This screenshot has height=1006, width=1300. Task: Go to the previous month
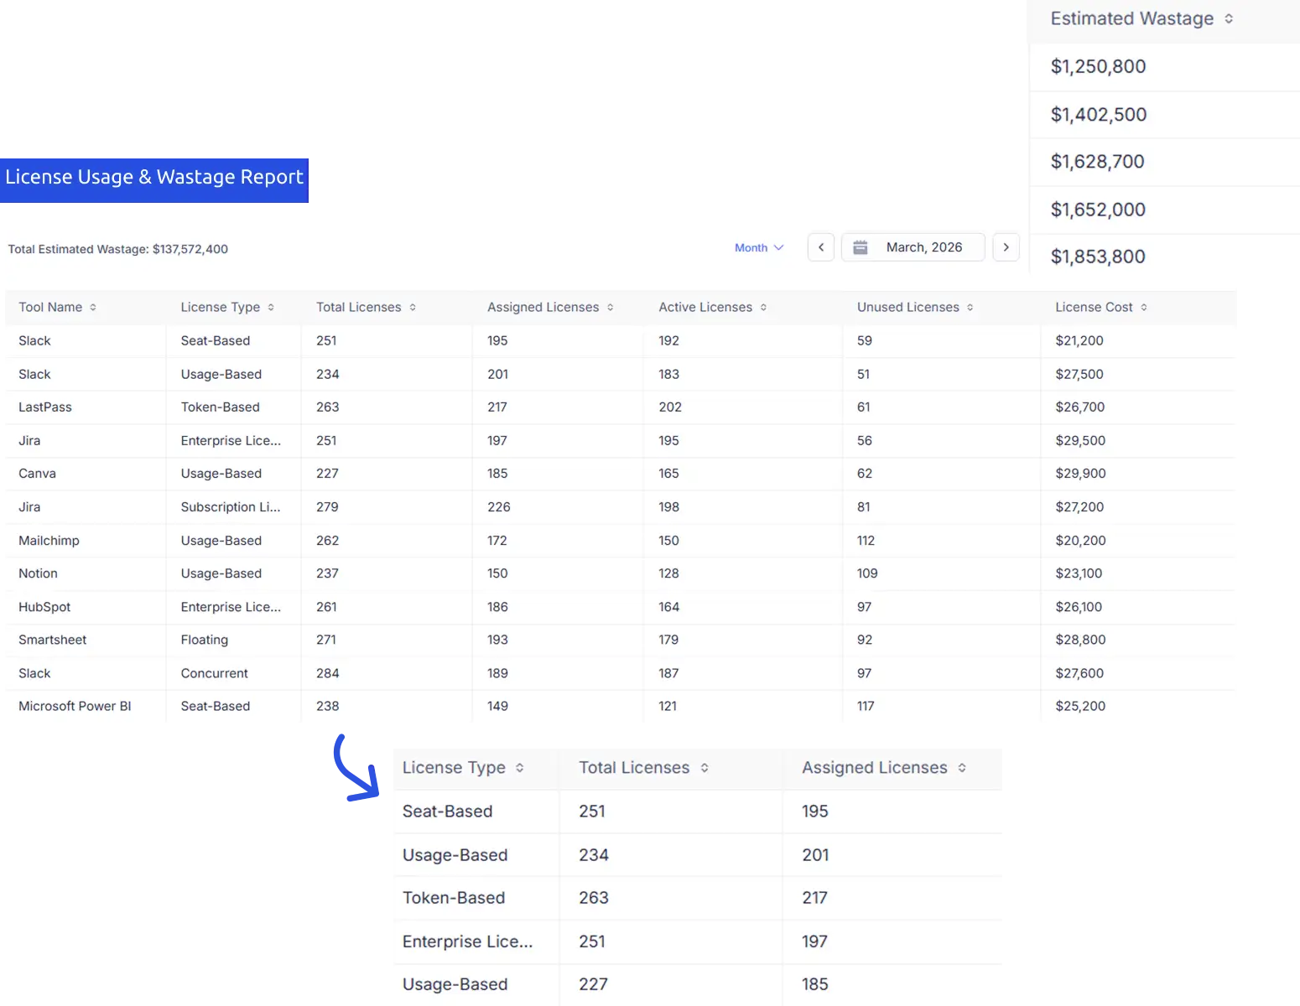pos(820,246)
